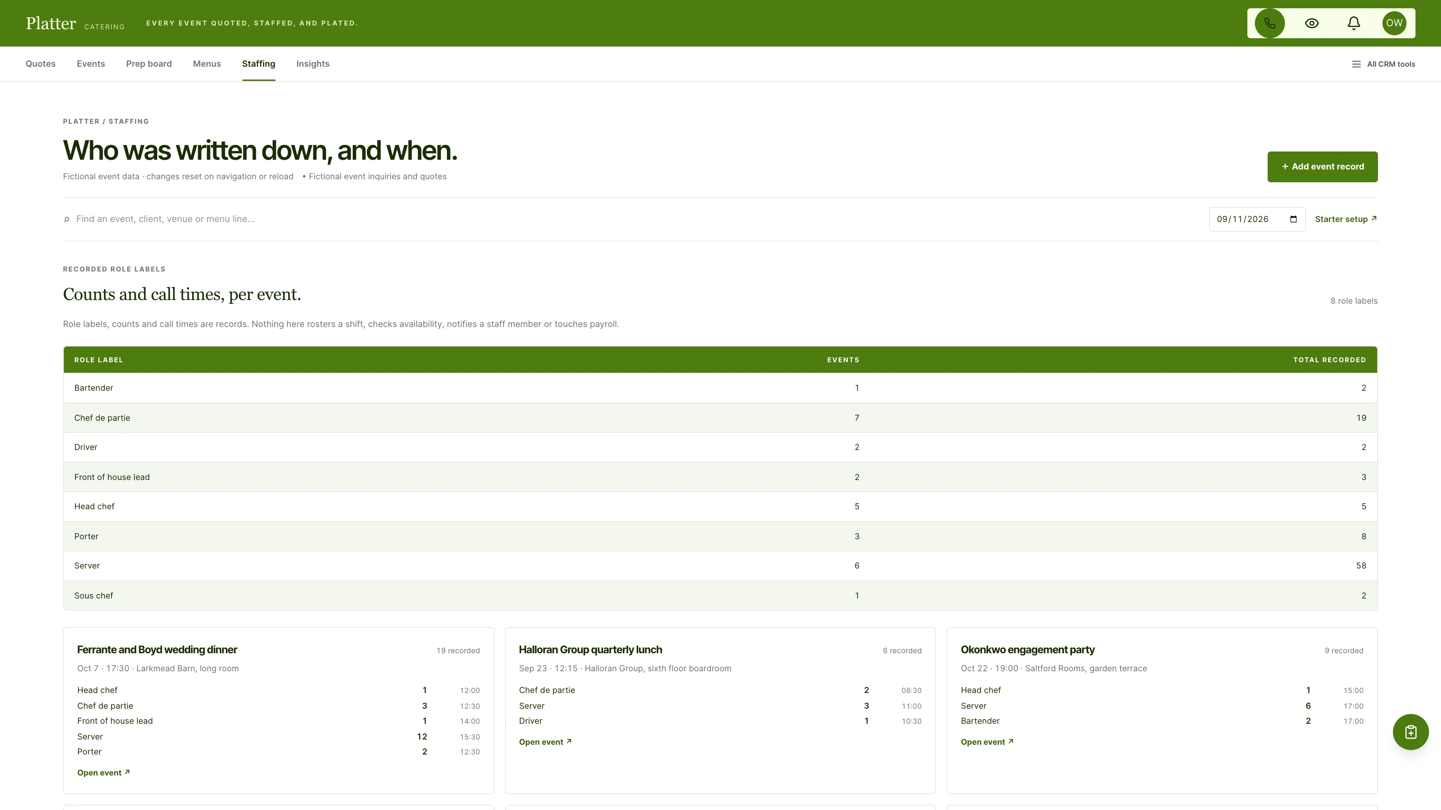Select the Head chef table row
The image size is (1441, 810).
pos(720,507)
